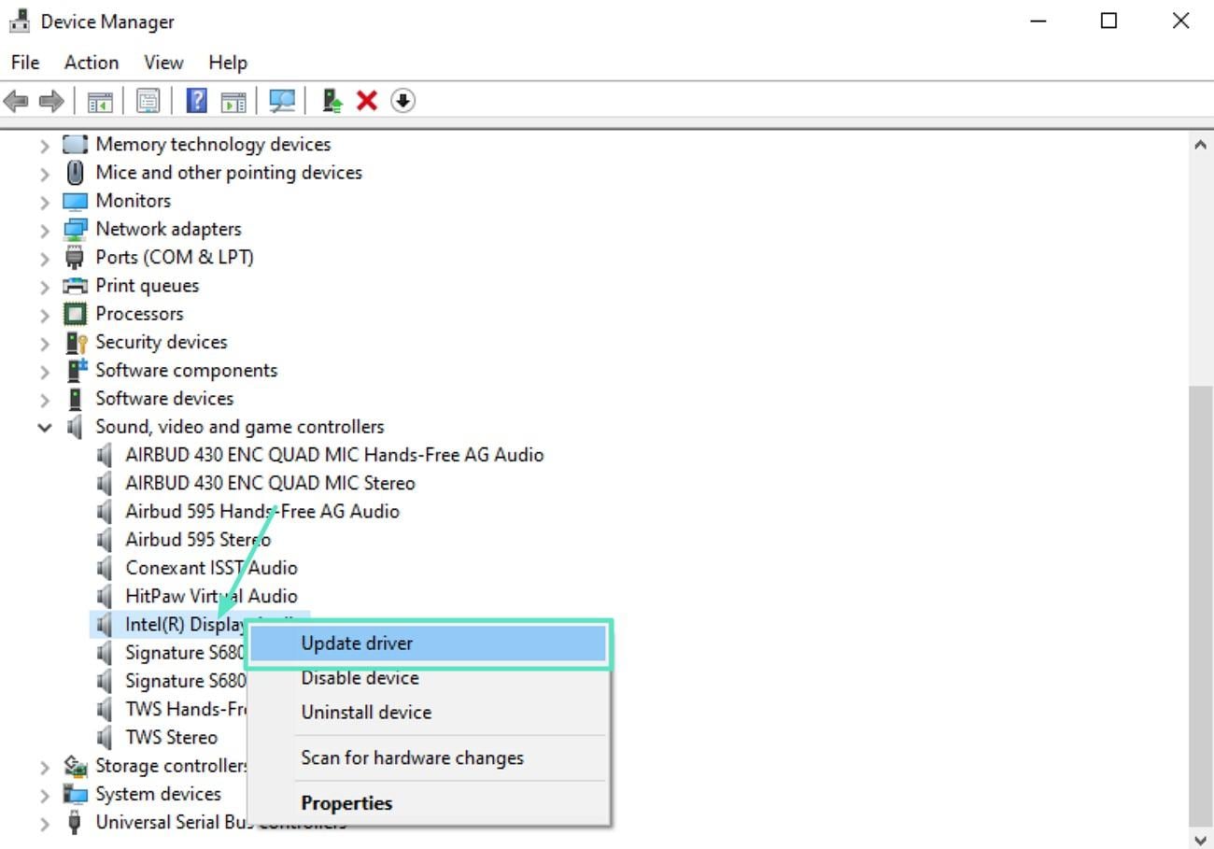
Task: Select Intel(R) Display Audio device
Action: (x=185, y=624)
